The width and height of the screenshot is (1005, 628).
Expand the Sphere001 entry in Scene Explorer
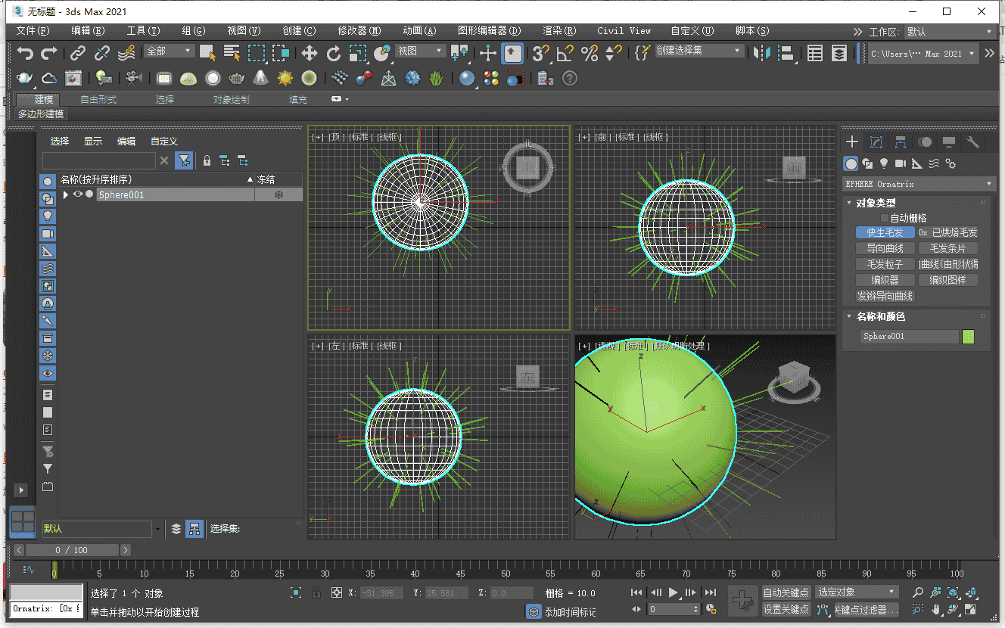click(65, 194)
